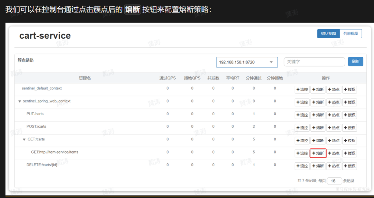
Task: Select the PUT:/carts resource row
Action: (x=35, y=114)
